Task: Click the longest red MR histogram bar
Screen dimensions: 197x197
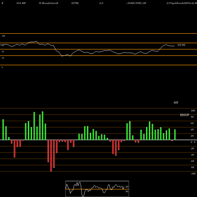Action: (51, 156)
